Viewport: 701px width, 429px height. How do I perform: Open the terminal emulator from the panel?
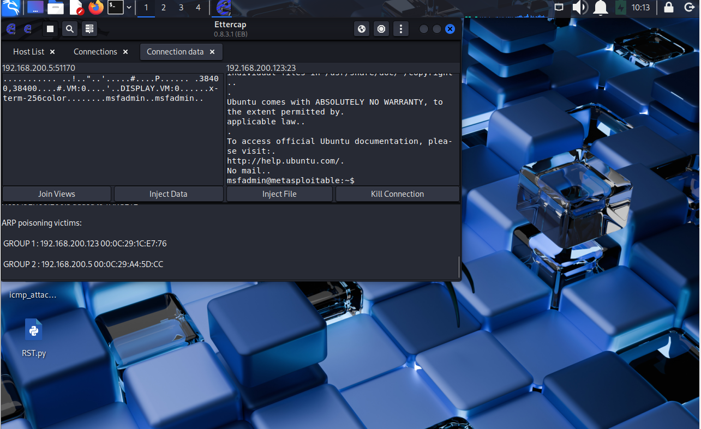pos(115,8)
